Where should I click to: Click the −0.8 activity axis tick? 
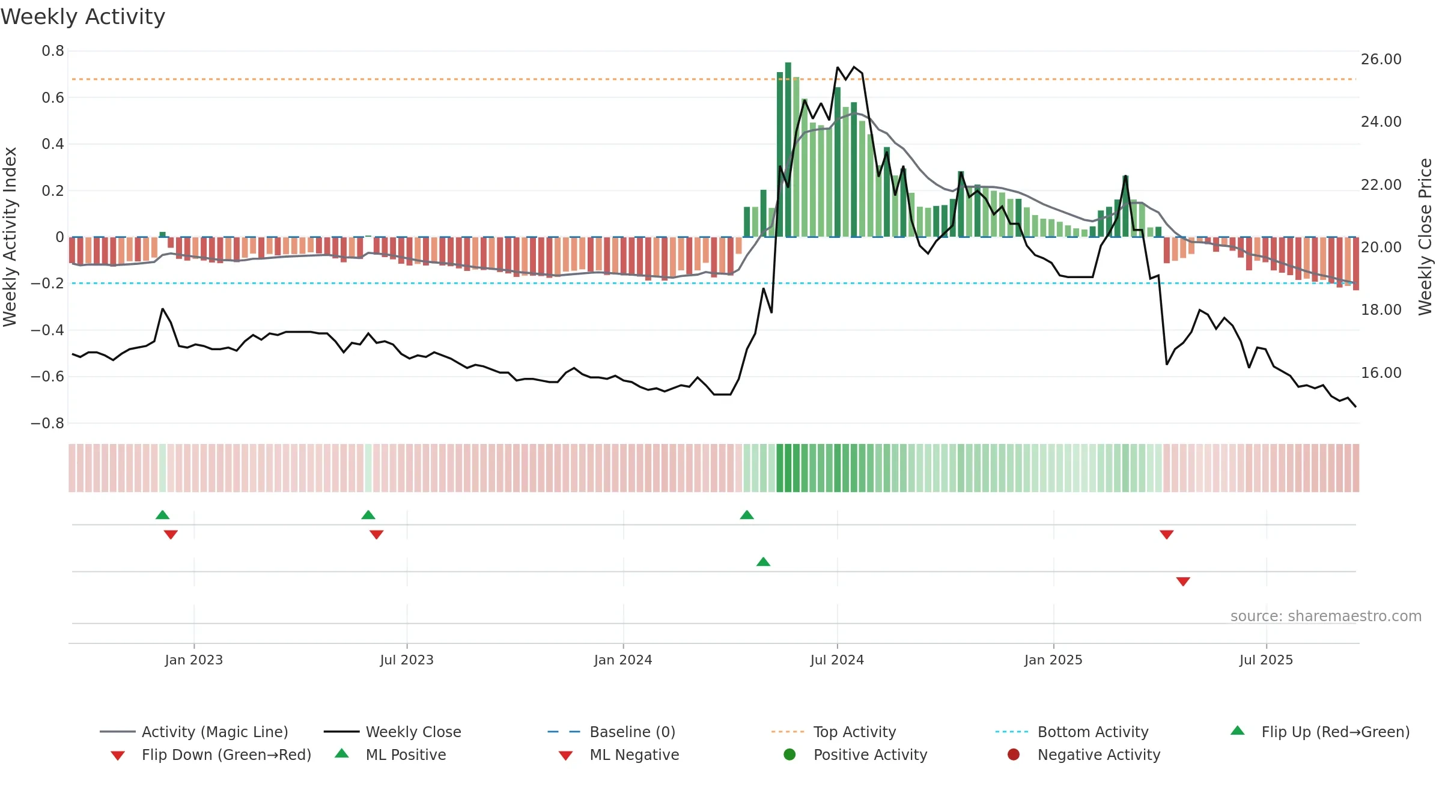pyautogui.click(x=47, y=424)
